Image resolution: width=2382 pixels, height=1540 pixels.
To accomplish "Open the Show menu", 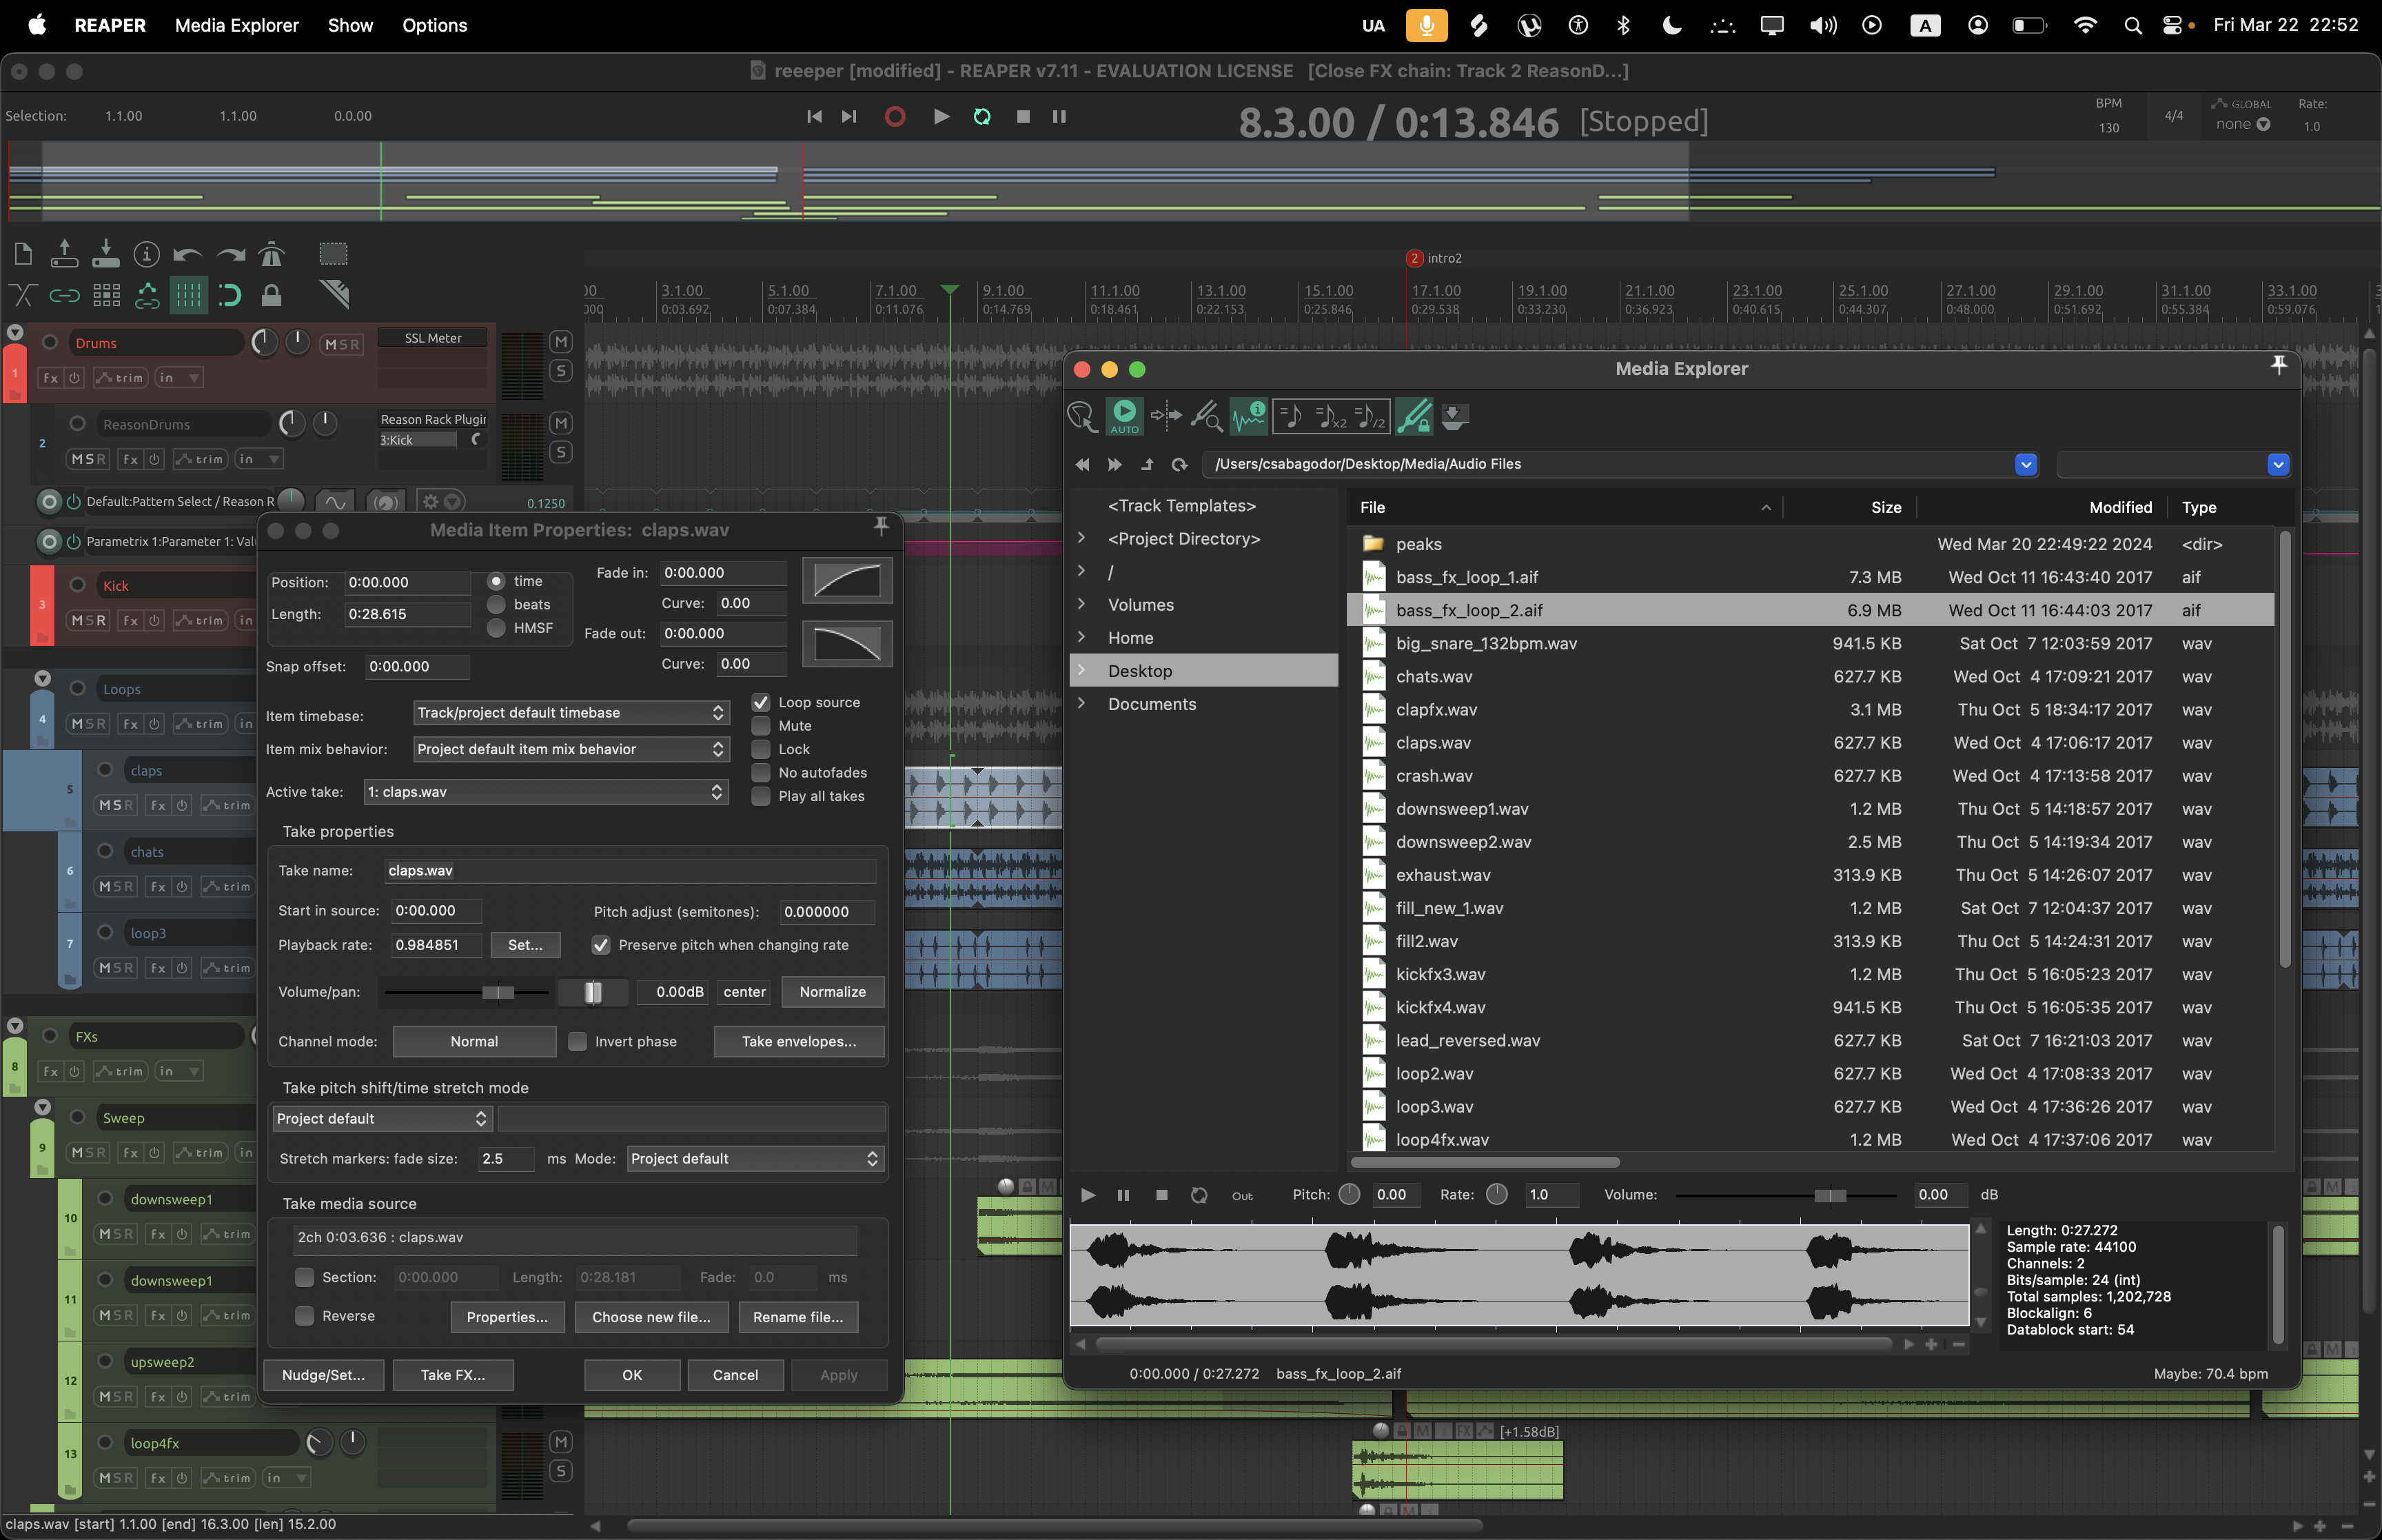I will pos(351,25).
